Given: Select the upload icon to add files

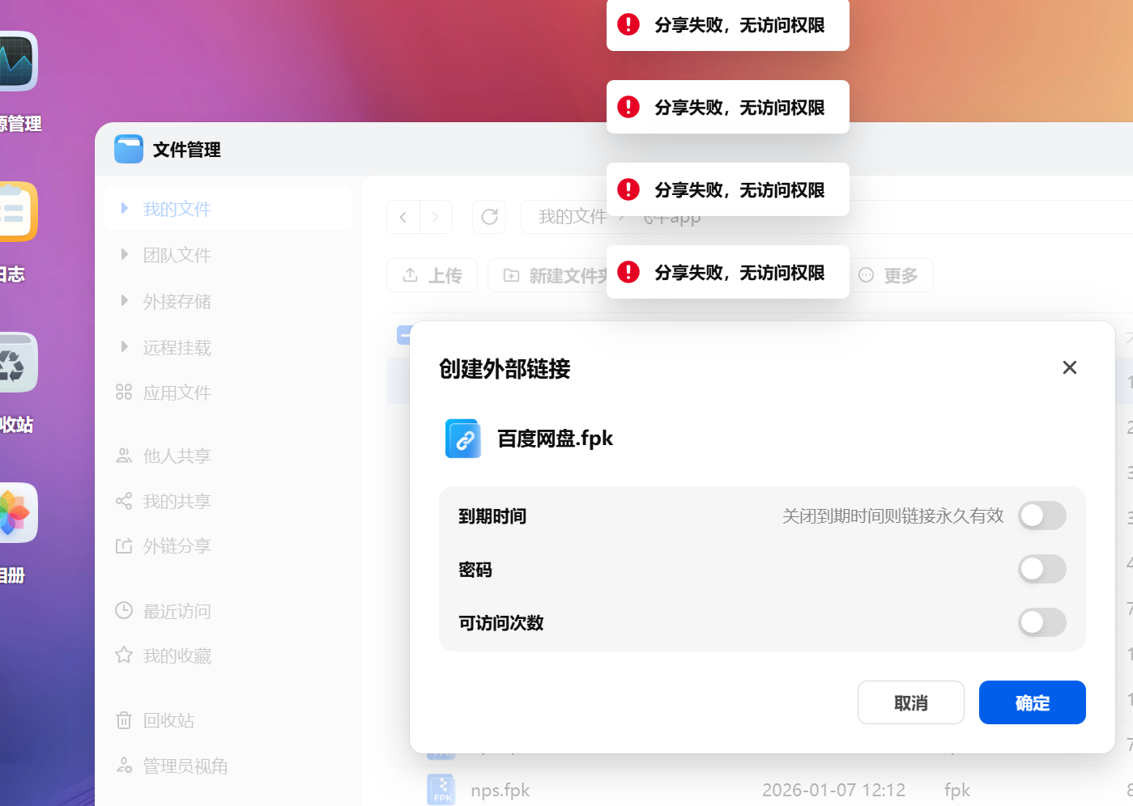Looking at the screenshot, I should (x=409, y=275).
